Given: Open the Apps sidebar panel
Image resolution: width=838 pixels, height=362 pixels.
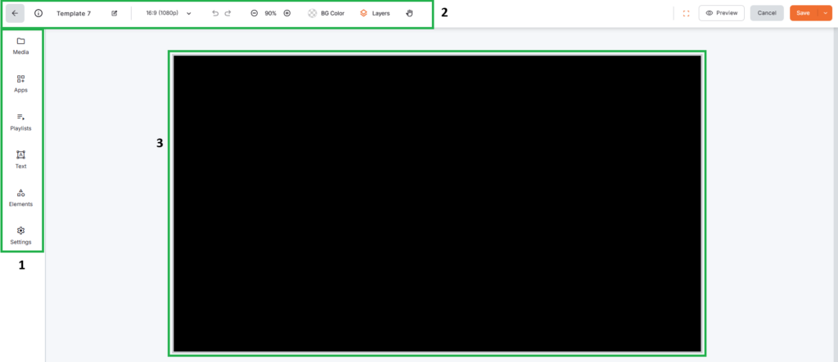Looking at the screenshot, I should (x=21, y=83).
